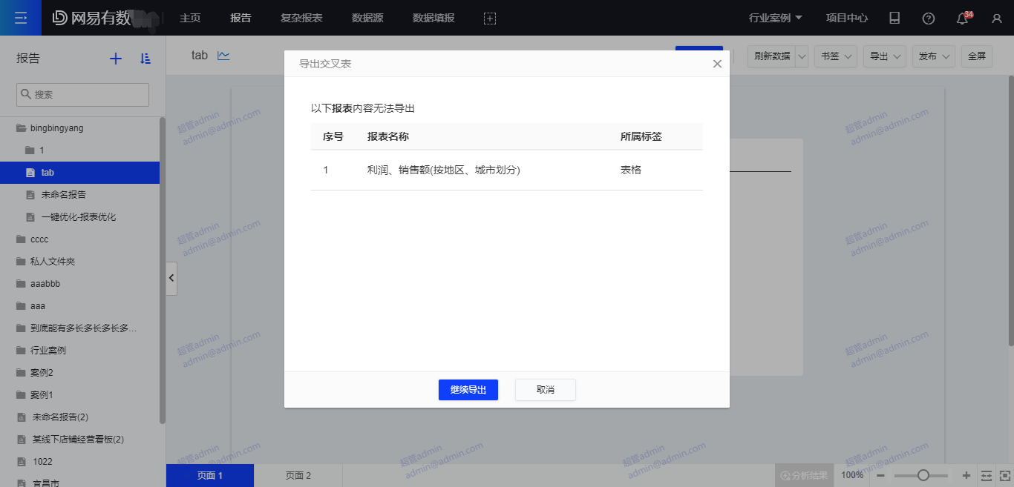Click the plus icon to add report
Image resolution: width=1014 pixels, height=487 pixels.
[116, 59]
